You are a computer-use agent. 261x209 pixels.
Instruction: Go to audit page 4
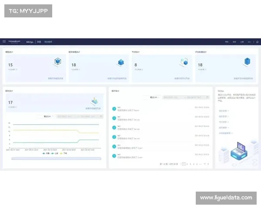(194, 164)
